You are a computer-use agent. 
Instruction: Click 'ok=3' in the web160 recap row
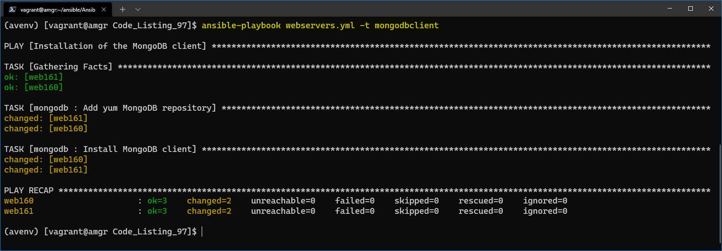pyautogui.click(x=157, y=201)
